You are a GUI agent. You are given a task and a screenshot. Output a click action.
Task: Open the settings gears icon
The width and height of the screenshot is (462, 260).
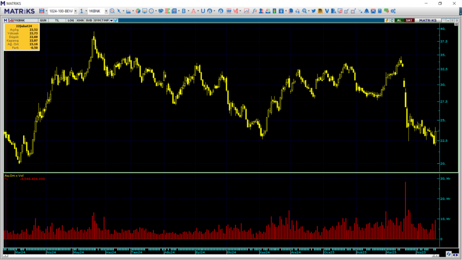tap(393, 11)
